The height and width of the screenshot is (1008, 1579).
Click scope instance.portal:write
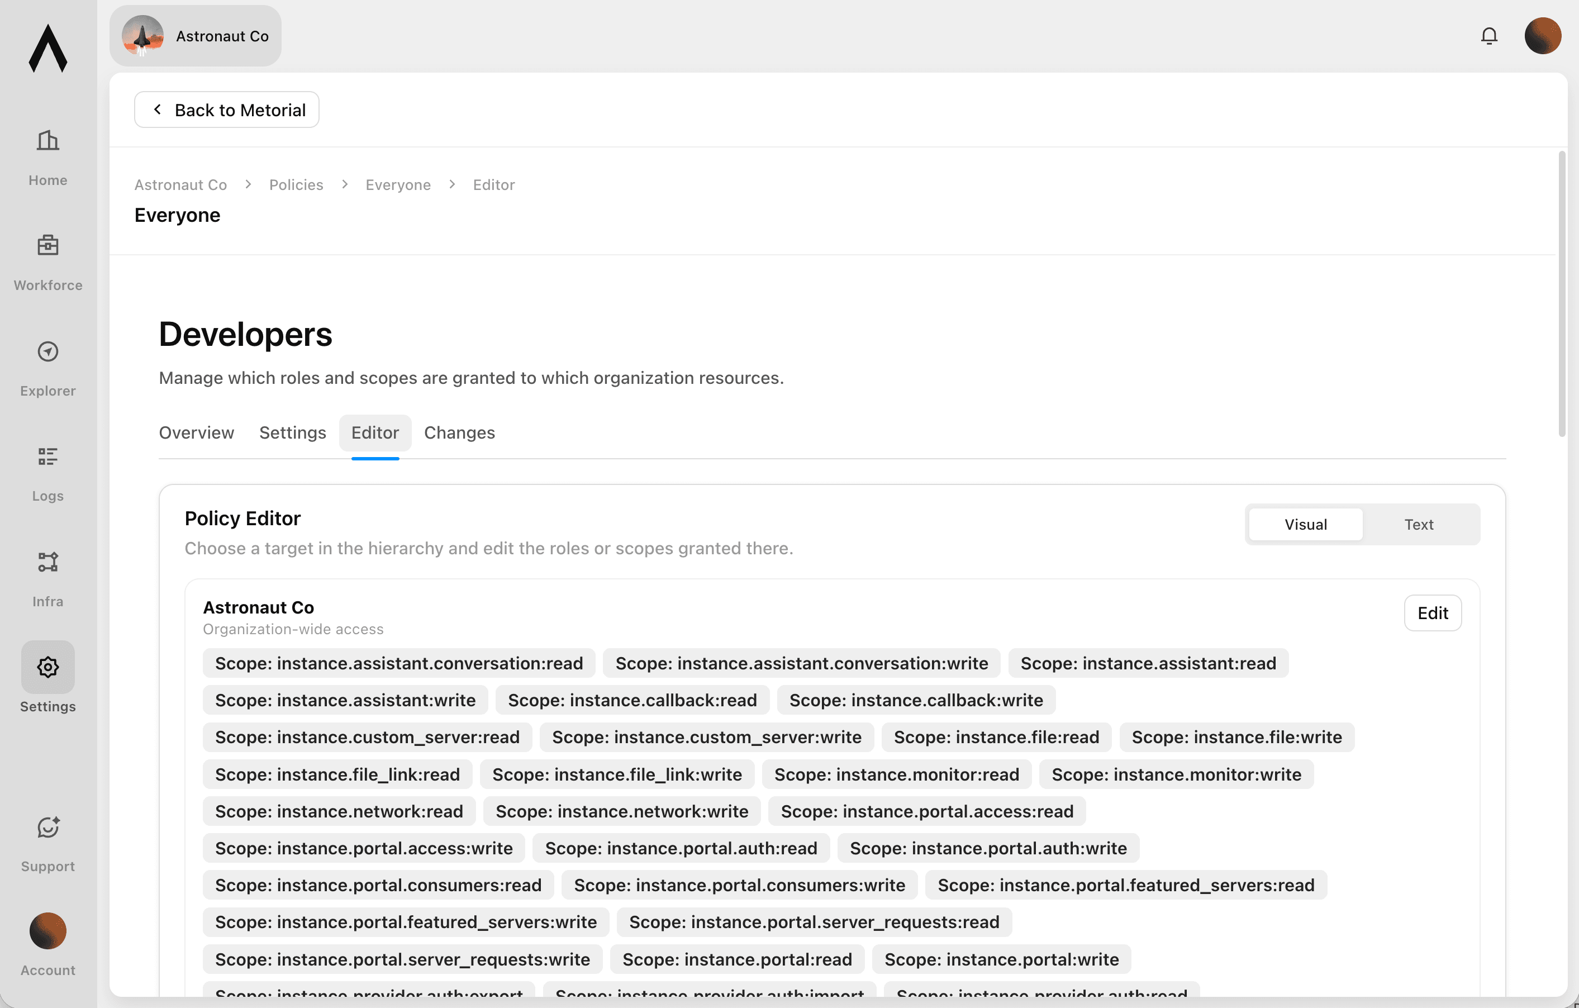click(1001, 959)
